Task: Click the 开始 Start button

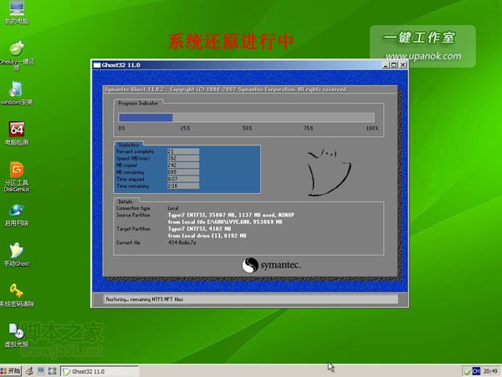Action: coord(11,370)
